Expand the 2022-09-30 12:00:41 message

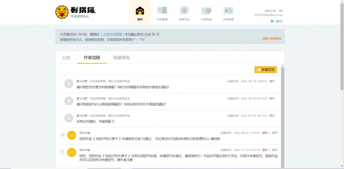[x=272, y=81]
